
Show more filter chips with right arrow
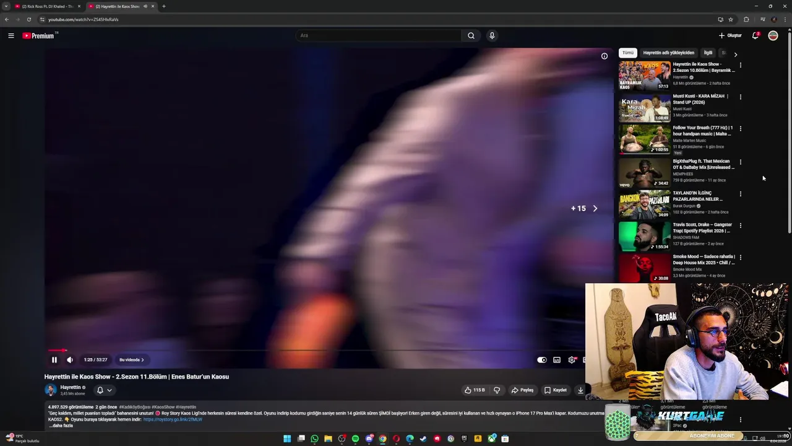coord(735,55)
